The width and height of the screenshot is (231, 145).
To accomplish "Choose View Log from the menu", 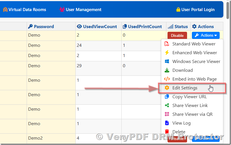I will 181,123.
